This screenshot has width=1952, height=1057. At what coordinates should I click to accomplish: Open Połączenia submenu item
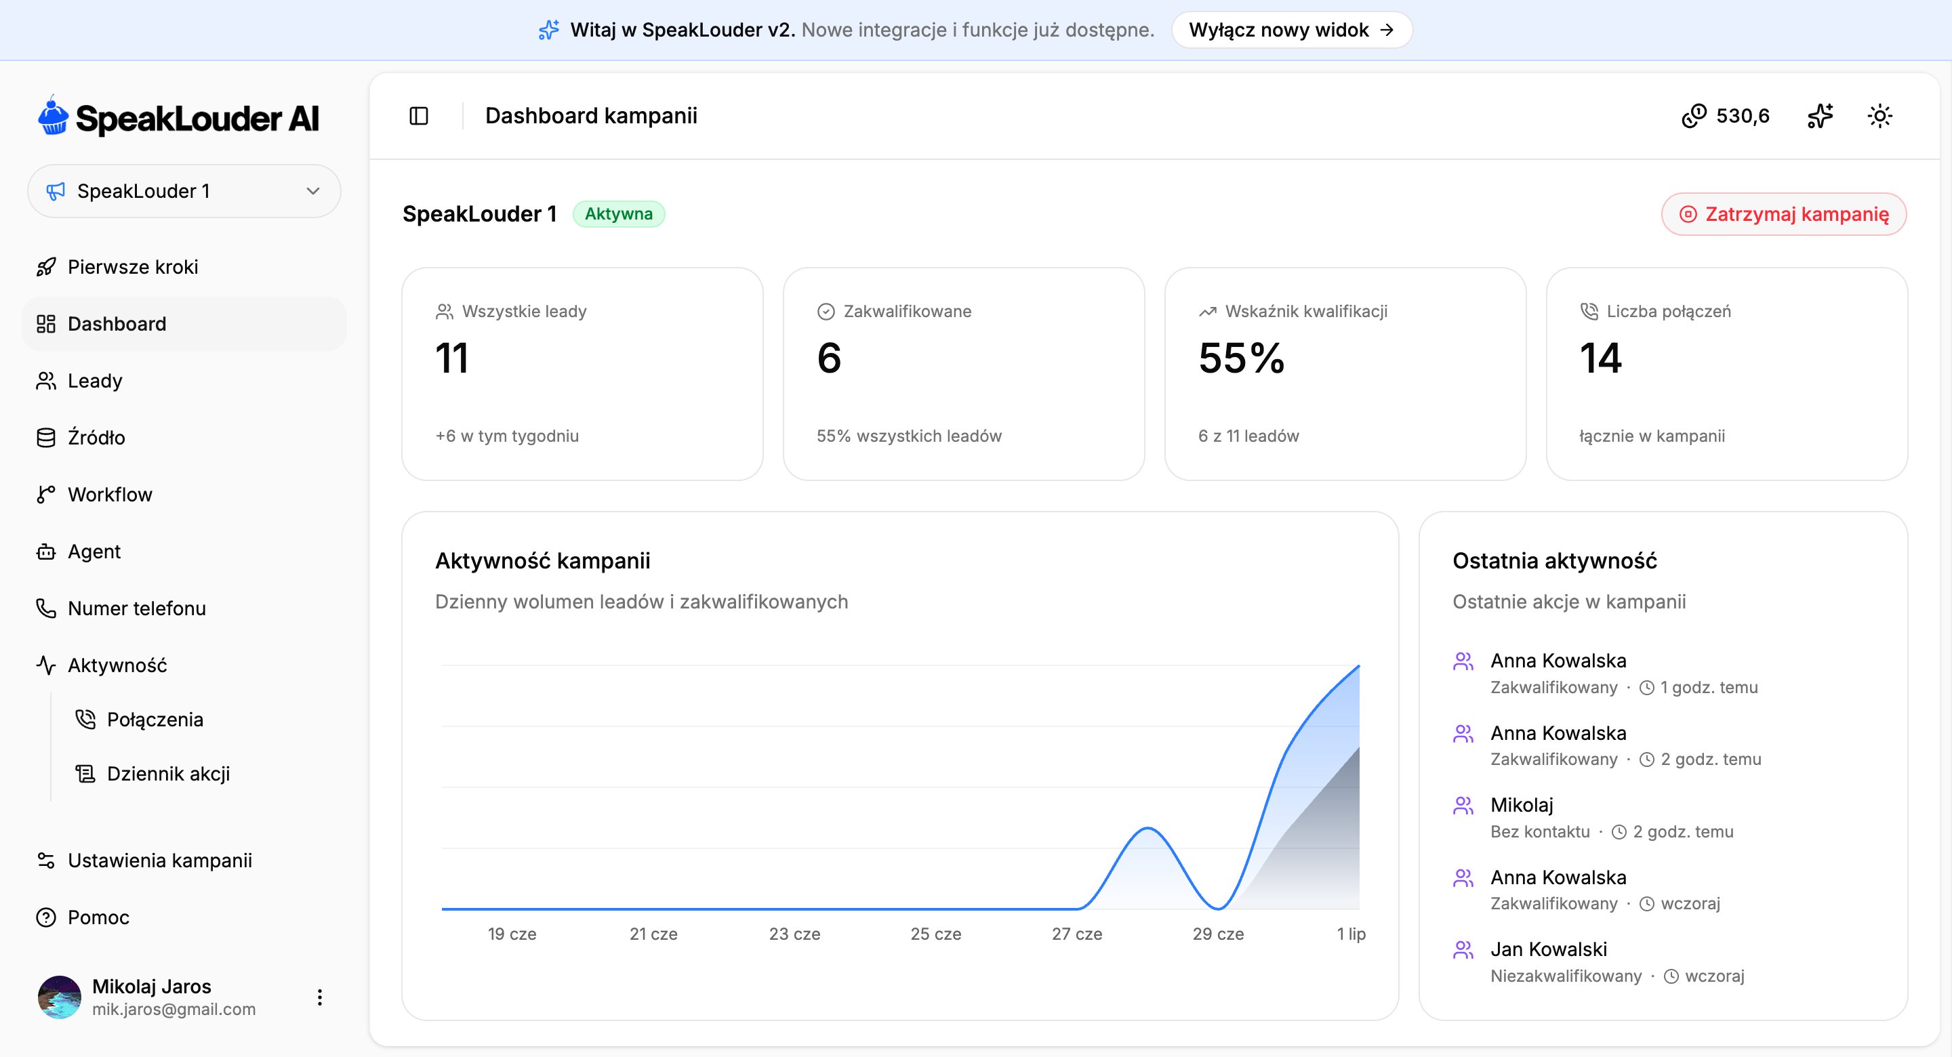click(204, 719)
